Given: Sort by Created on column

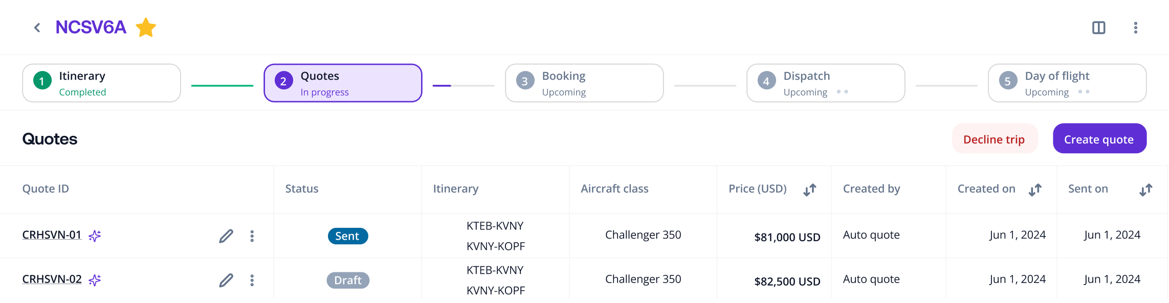Looking at the screenshot, I should [1035, 190].
